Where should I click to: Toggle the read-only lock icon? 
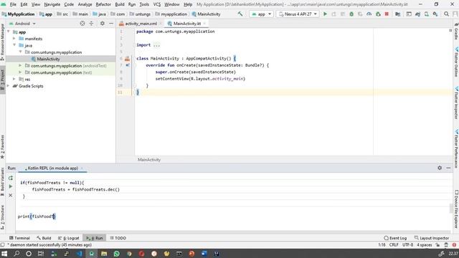(x=437, y=245)
